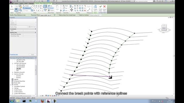This screenshot has height=103, width=184.
Task: Click the Move tool icon
Action: tap(72, 10)
